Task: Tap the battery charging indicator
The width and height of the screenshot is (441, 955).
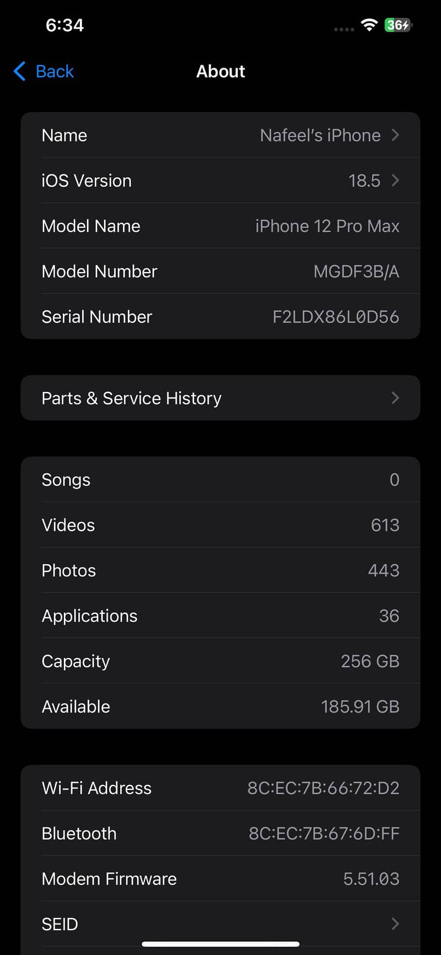Action: (399, 25)
